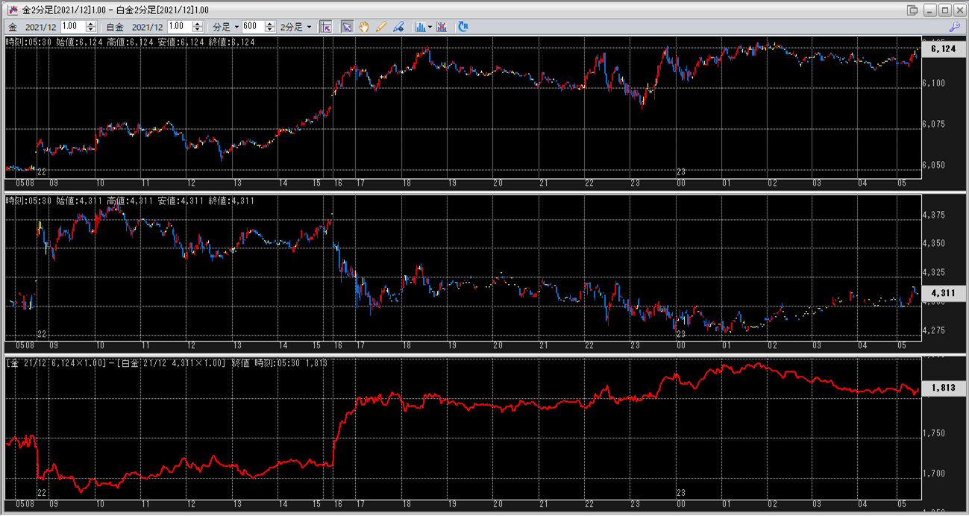Increase the 600 bar count stepper
969x516 pixels.
[271, 23]
